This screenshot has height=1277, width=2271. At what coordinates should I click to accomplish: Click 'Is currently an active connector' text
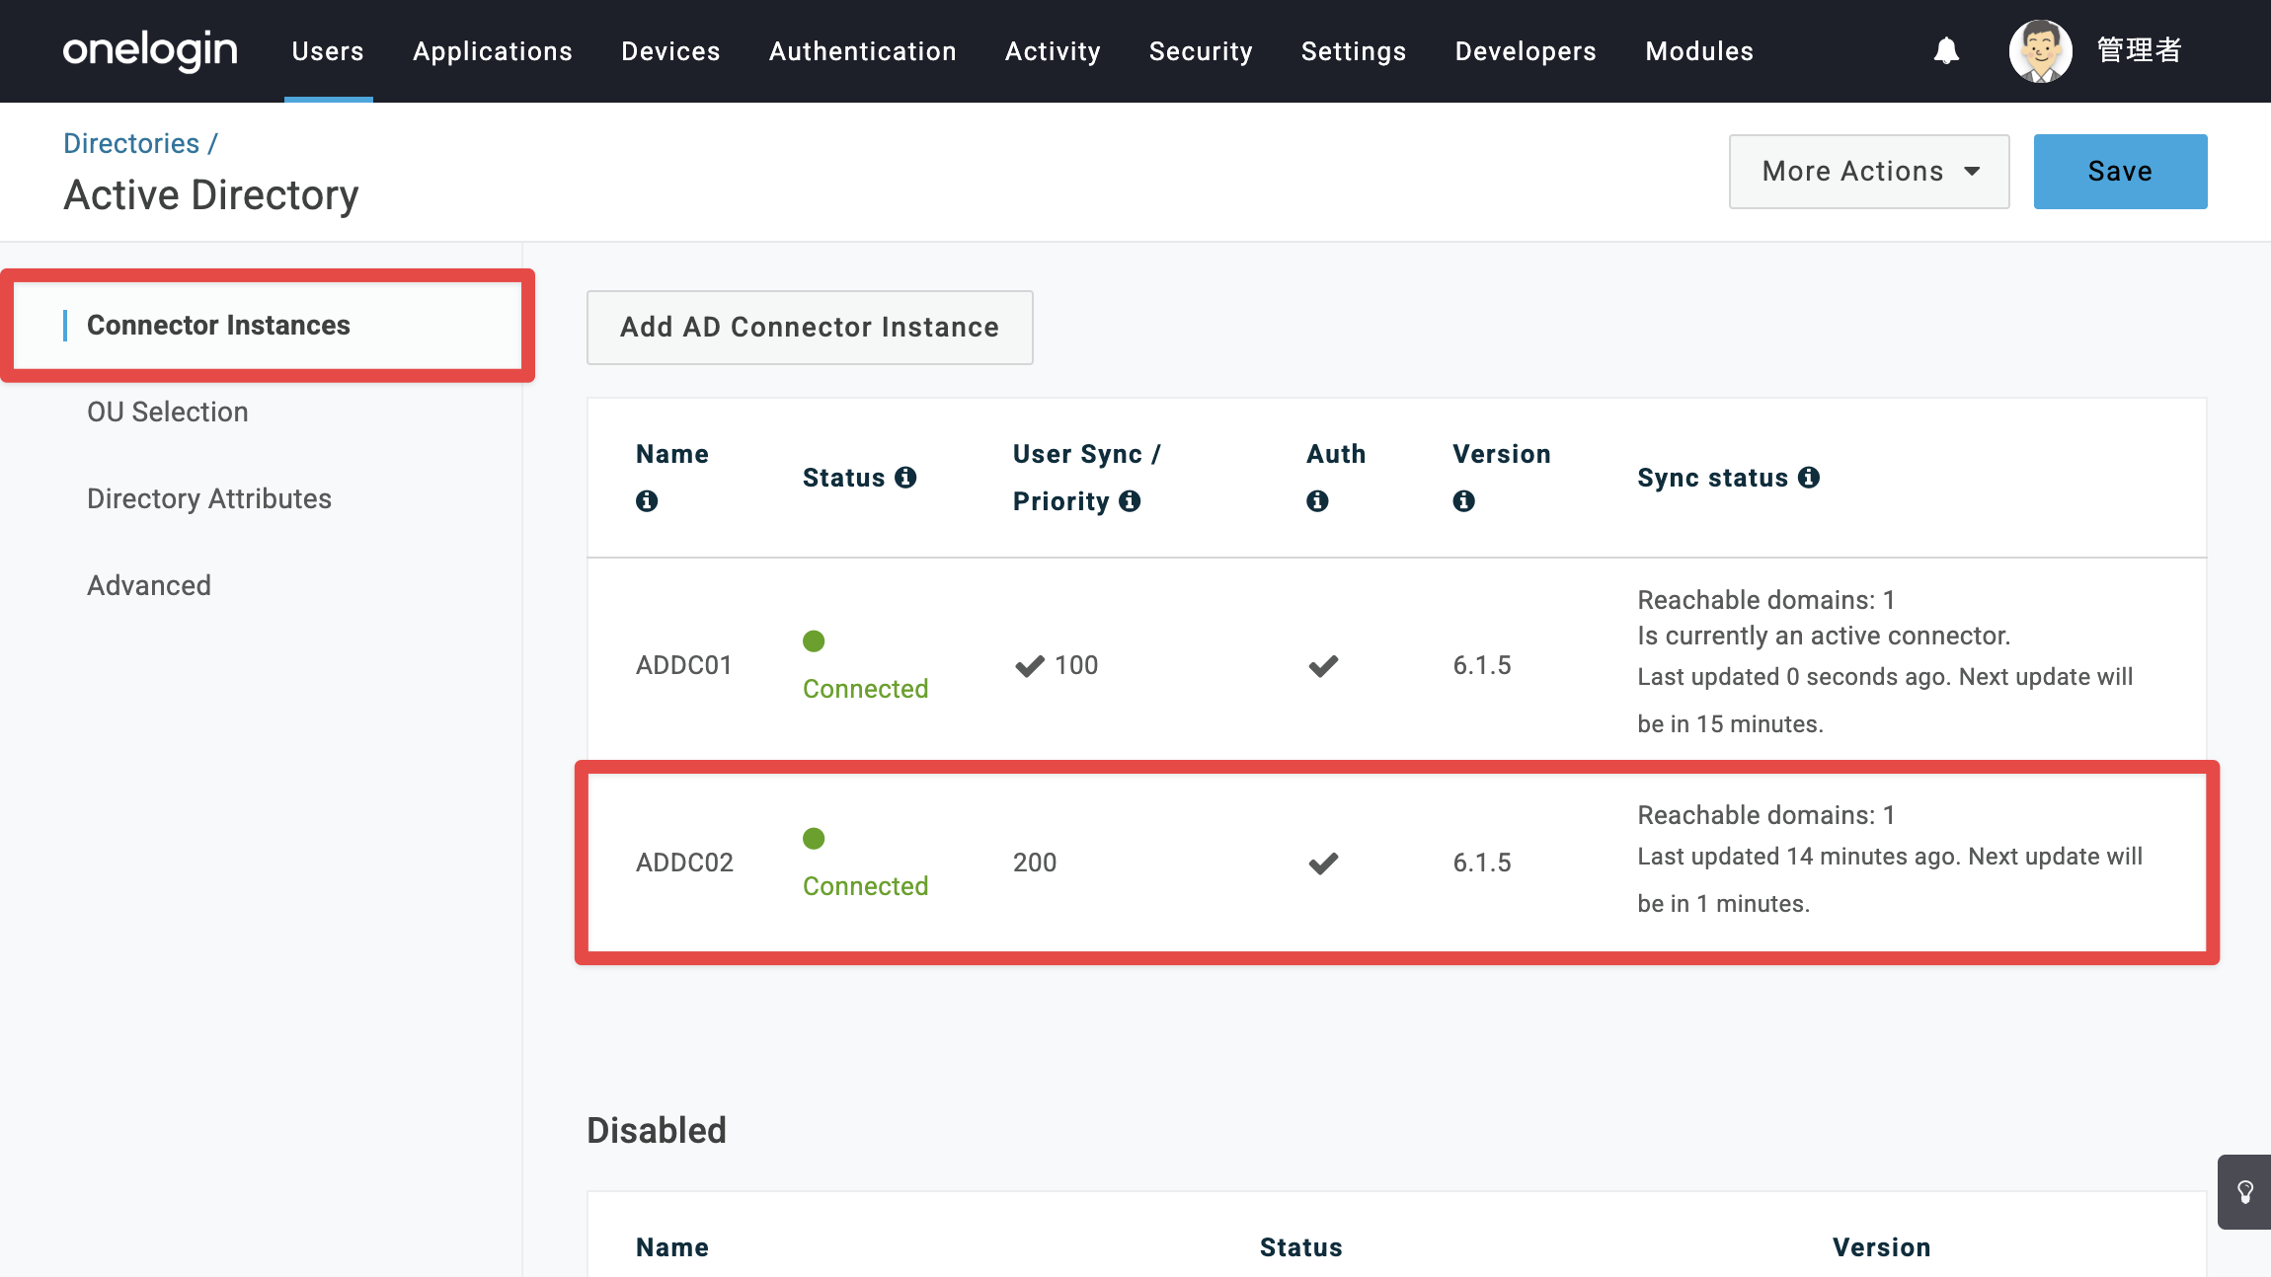point(1824,637)
